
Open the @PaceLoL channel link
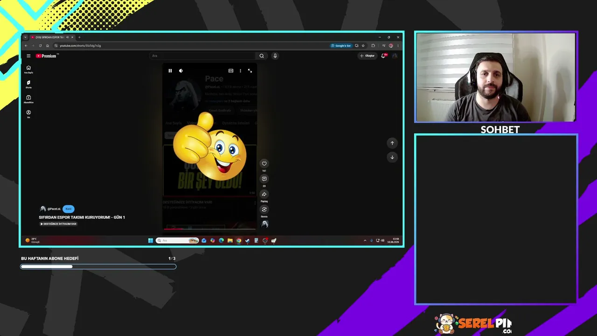click(x=54, y=209)
